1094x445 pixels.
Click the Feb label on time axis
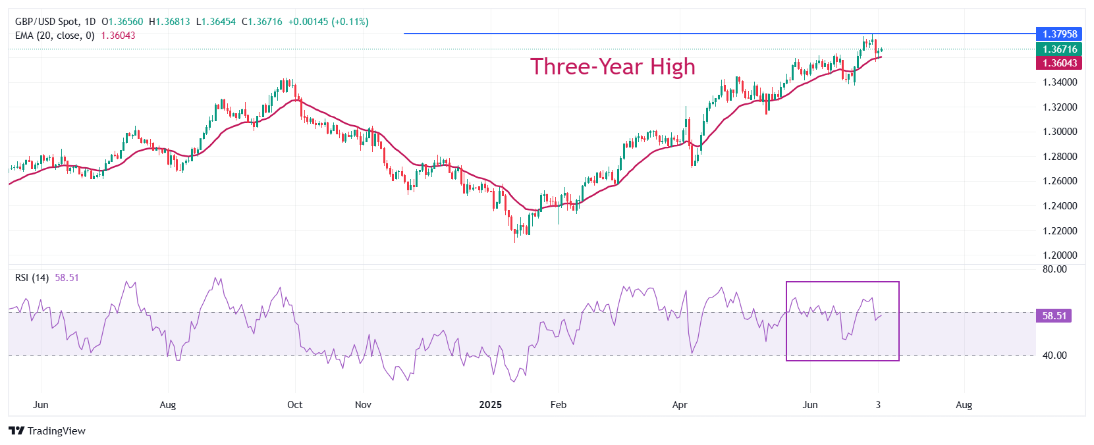558,405
